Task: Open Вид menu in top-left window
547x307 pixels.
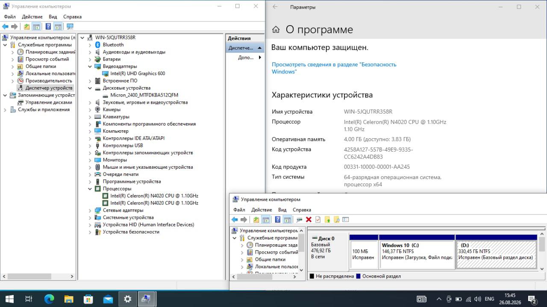Action: [53, 17]
